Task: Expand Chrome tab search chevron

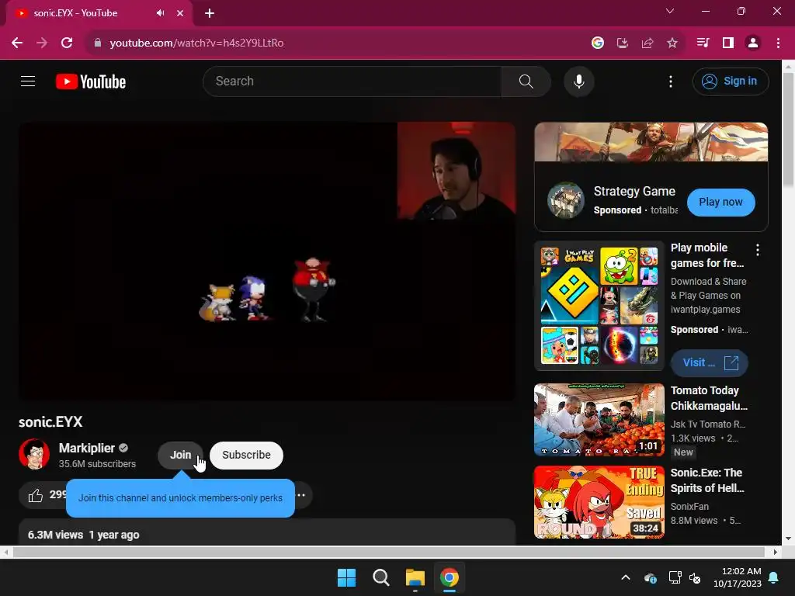Action: coord(670,11)
